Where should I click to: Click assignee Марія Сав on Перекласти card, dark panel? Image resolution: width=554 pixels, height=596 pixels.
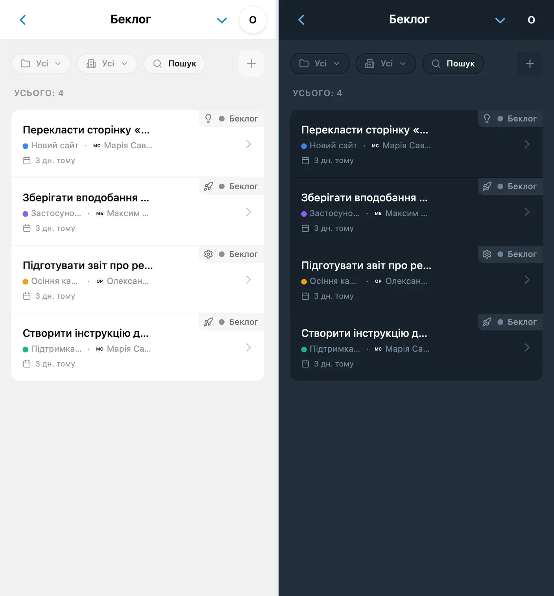tap(407, 146)
